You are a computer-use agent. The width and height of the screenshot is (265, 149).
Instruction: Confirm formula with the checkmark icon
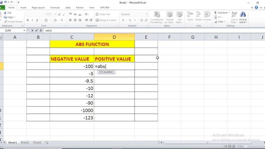[36, 30]
